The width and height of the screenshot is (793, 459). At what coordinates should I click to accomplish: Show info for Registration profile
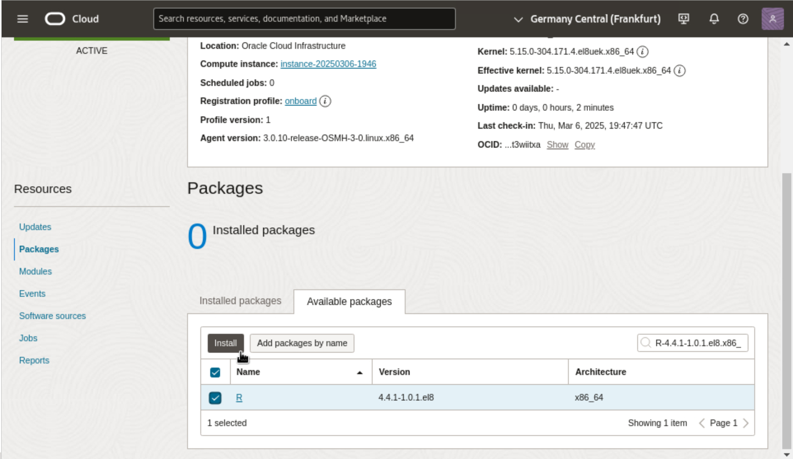[x=325, y=102]
